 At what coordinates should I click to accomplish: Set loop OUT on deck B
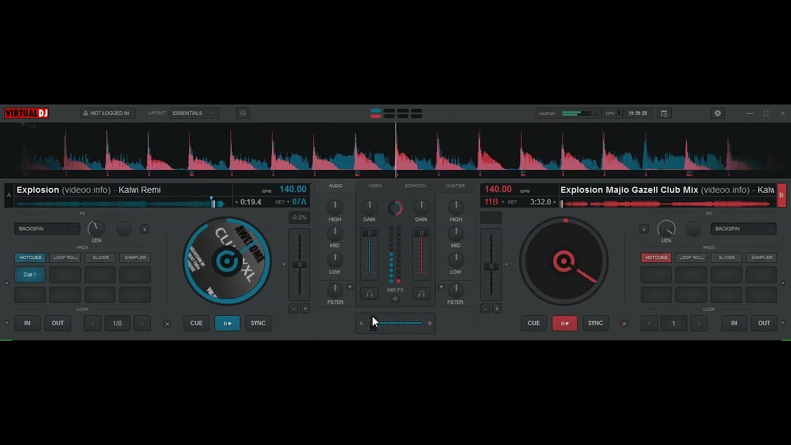click(x=764, y=323)
